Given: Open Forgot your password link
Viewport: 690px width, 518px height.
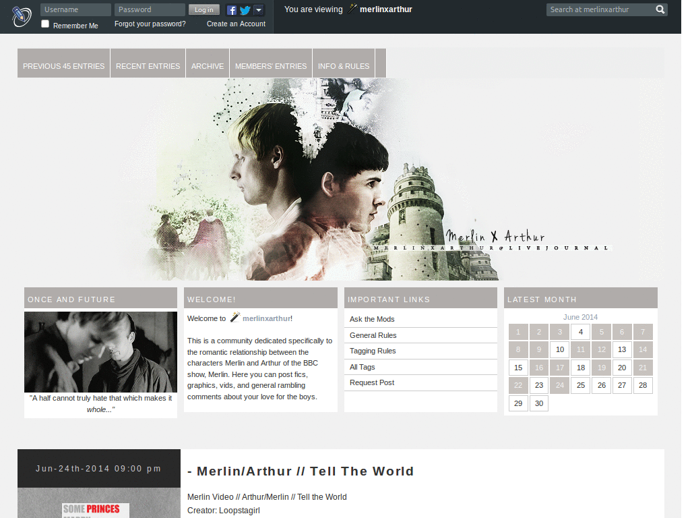Looking at the screenshot, I should [x=150, y=24].
